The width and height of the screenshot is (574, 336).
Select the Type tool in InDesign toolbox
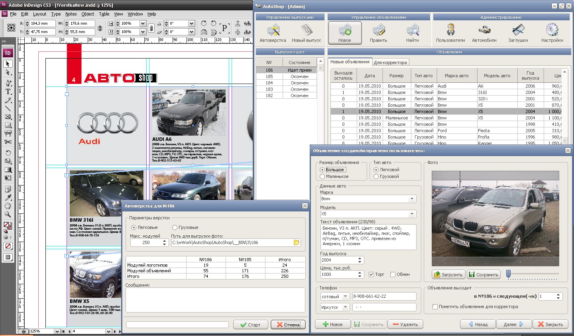[x=8, y=92]
